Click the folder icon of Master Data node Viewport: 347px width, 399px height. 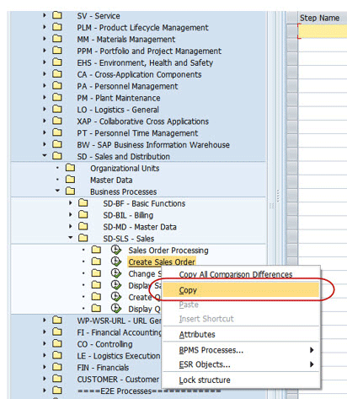coord(70,180)
